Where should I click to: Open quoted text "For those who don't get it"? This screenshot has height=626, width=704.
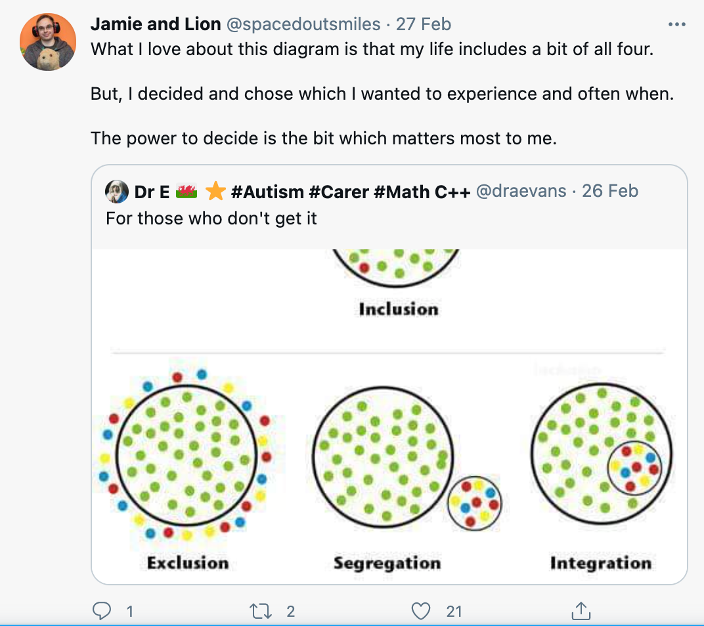(211, 218)
